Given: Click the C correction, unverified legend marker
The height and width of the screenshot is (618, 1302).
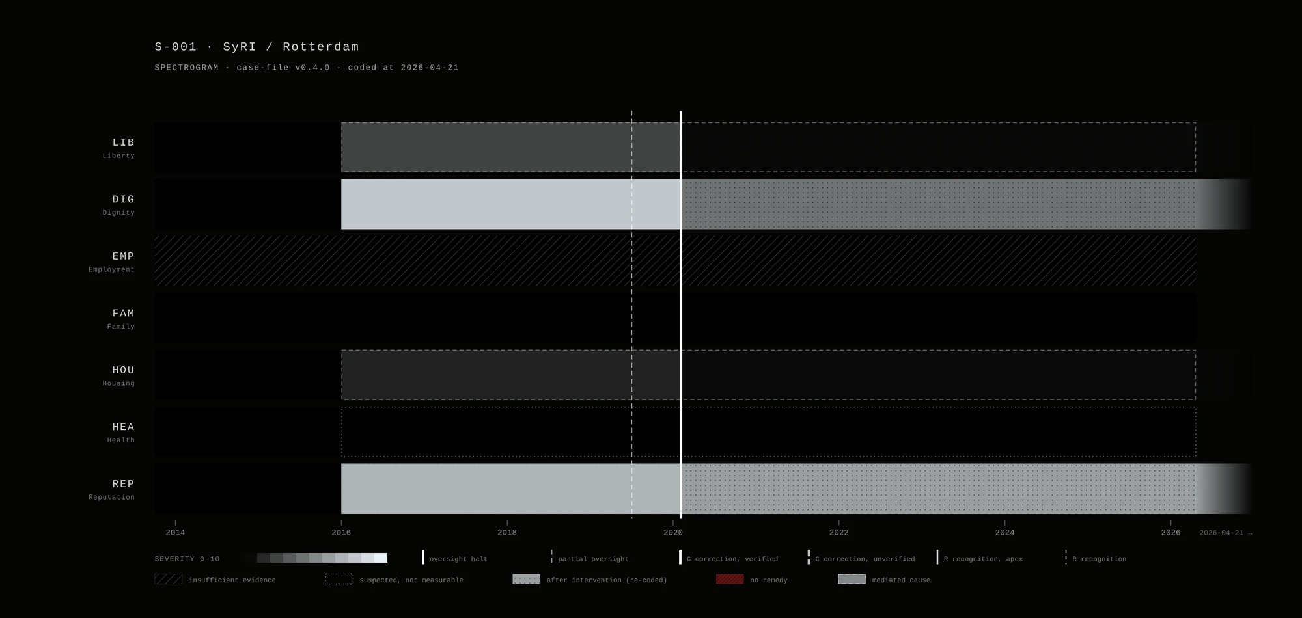Looking at the screenshot, I should 809,557.
